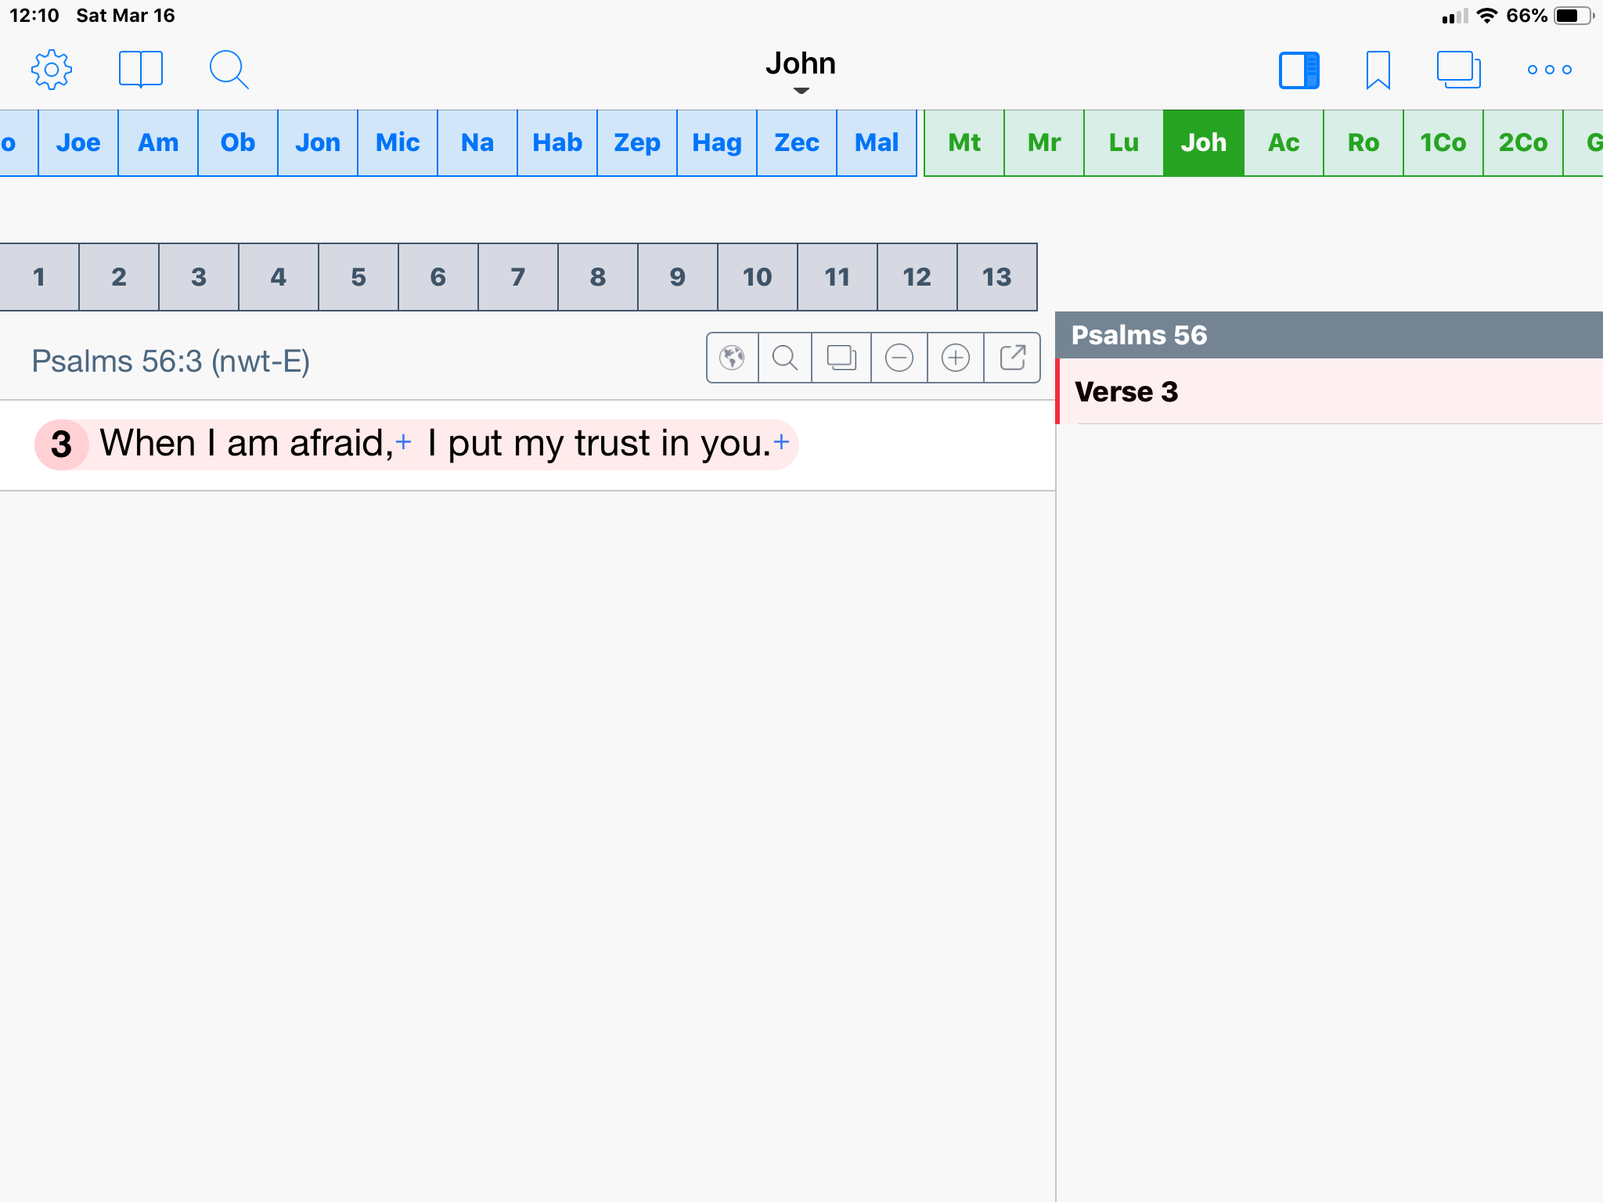Viewport: 1603px width, 1202px height.
Task: Select the Mal book tab
Action: 877,142
